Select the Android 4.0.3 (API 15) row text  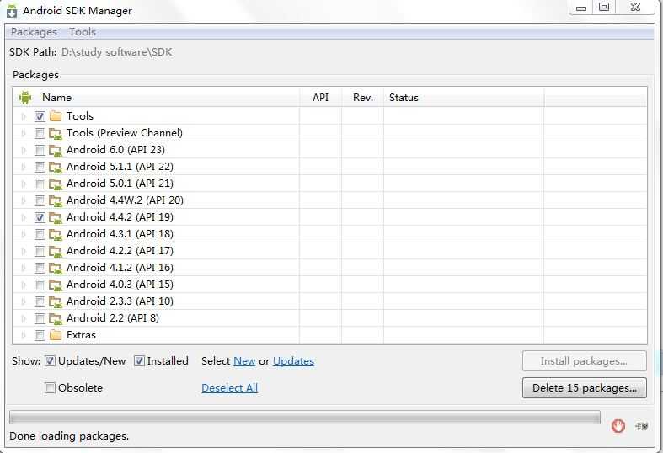click(120, 285)
